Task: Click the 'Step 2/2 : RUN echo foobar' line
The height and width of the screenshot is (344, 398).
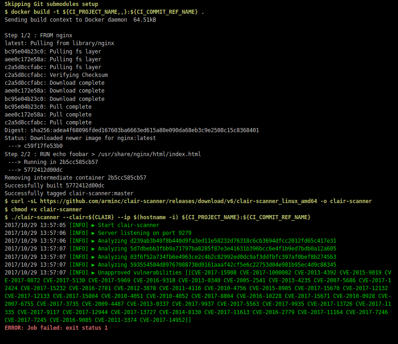Action: tap(103, 154)
